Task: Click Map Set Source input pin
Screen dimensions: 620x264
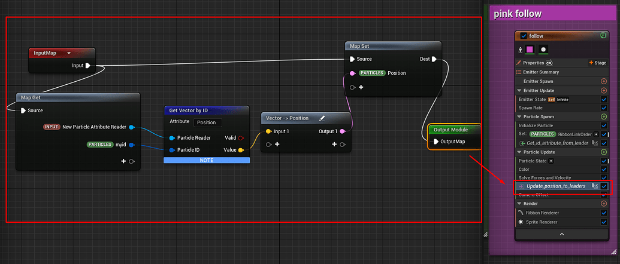Action: click(352, 59)
